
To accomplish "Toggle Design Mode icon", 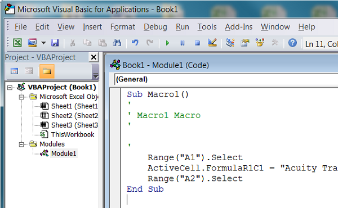I will [212, 43].
